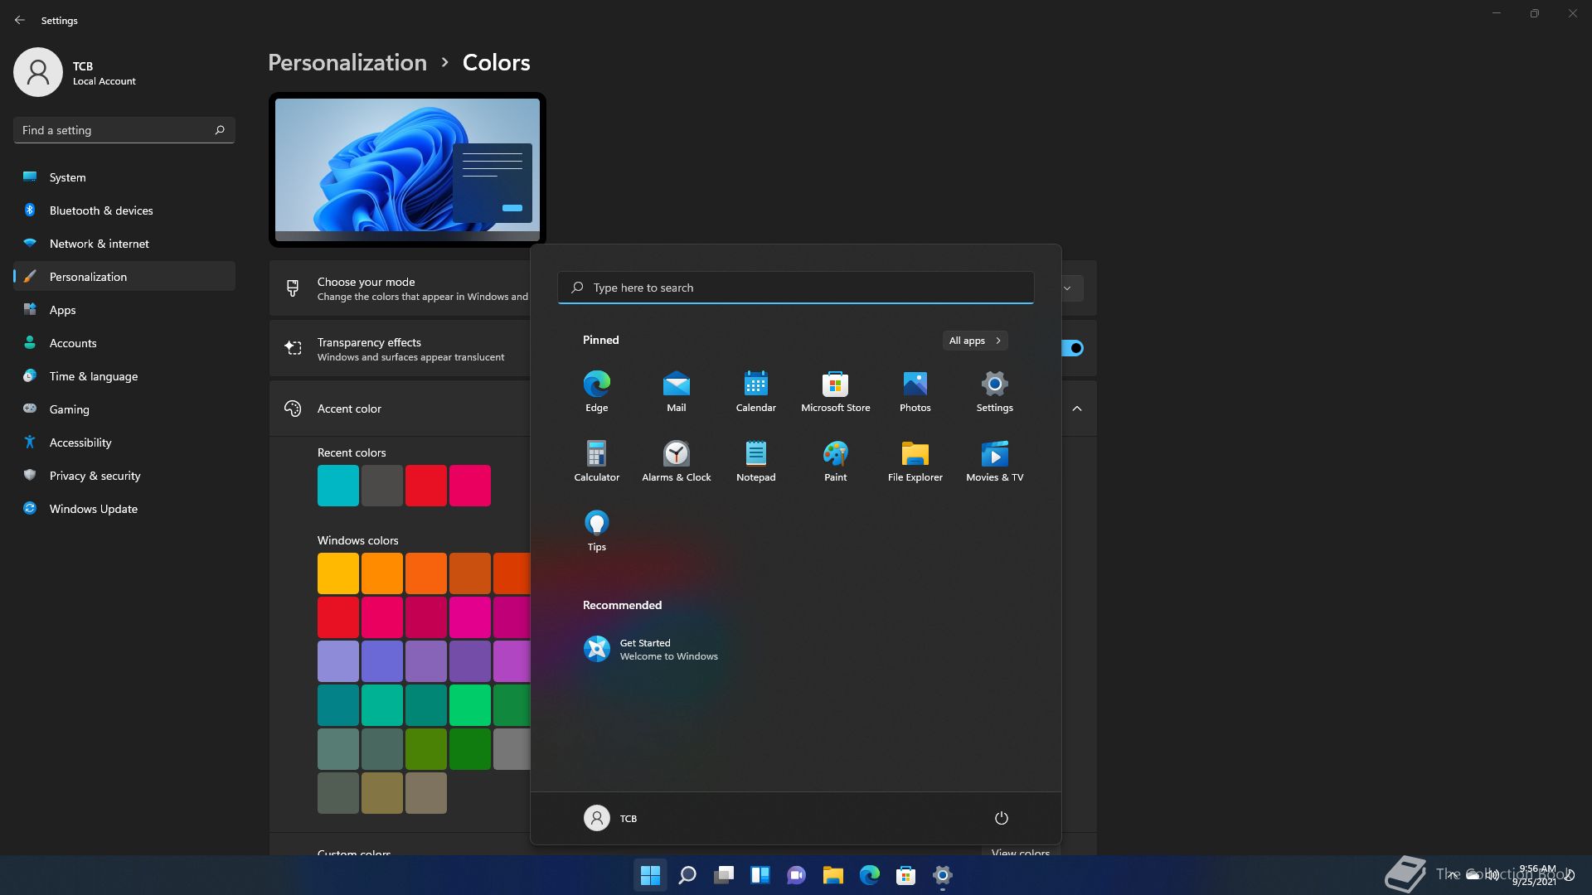Pick red recent color swatch

[425, 486]
